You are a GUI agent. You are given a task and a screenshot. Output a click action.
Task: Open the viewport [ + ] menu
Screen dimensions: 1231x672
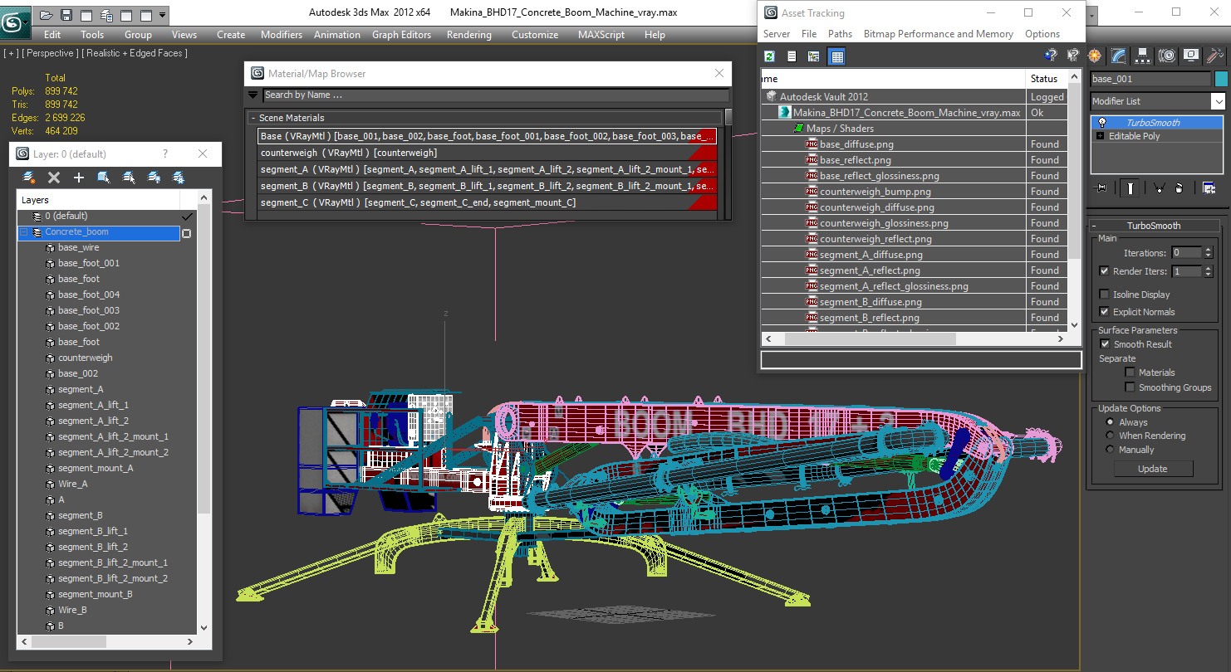coord(11,53)
